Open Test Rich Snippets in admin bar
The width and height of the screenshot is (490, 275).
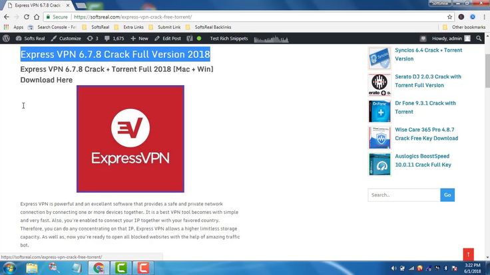click(229, 39)
